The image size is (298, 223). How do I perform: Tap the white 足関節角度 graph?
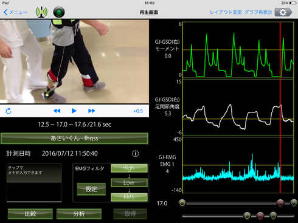[x=238, y=108]
